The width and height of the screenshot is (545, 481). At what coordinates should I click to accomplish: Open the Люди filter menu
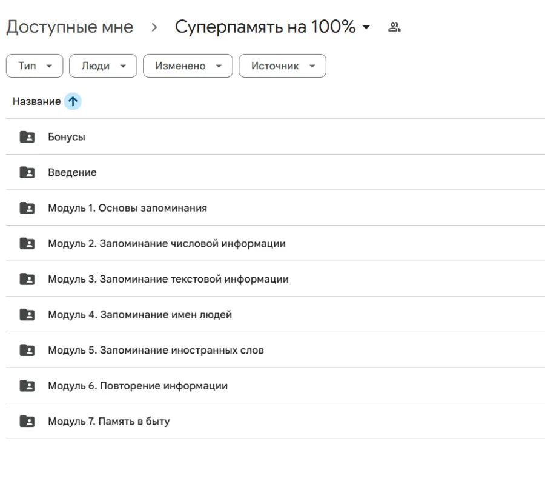click(x=103, y=66)
